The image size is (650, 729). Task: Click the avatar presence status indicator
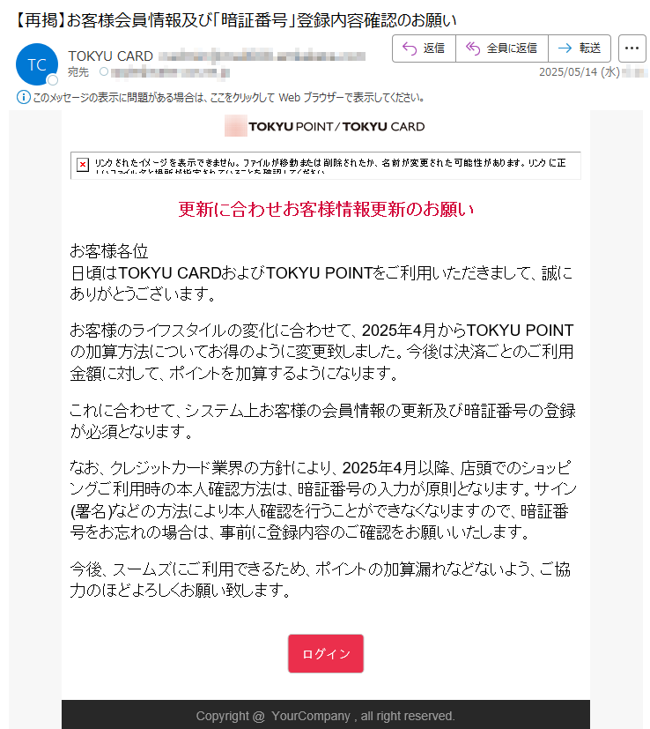click(x=53, y=80)
